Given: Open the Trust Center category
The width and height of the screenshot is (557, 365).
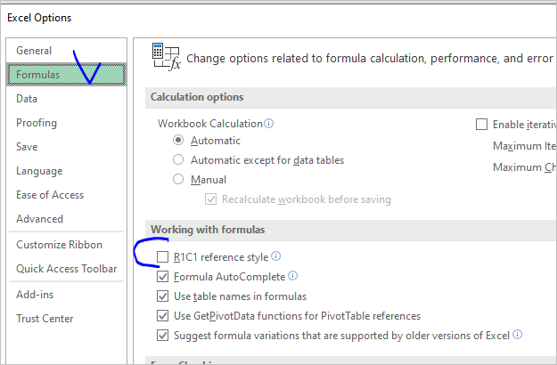Looking at the screenshot, I should tap(45, 319).
